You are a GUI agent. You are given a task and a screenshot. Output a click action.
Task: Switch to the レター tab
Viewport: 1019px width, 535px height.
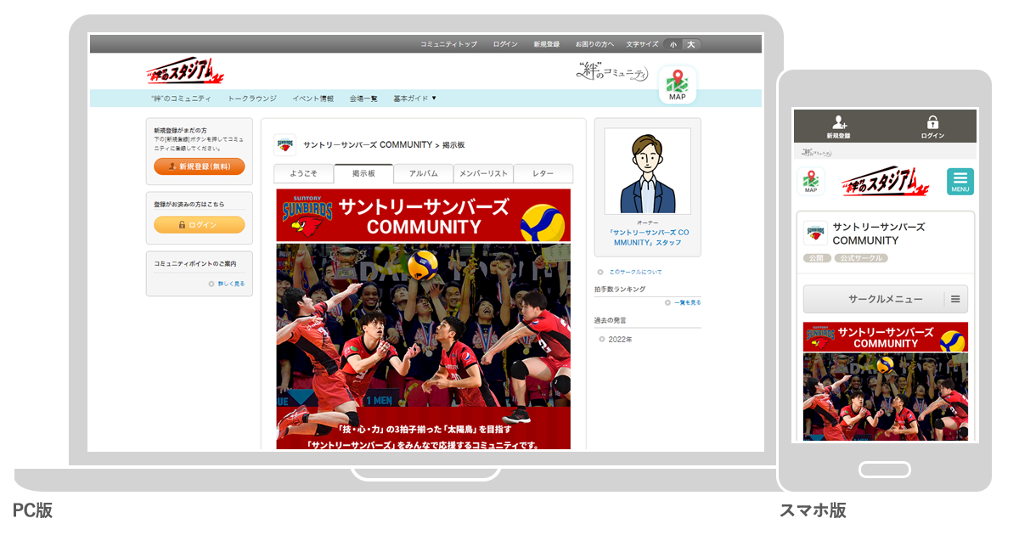543,173
